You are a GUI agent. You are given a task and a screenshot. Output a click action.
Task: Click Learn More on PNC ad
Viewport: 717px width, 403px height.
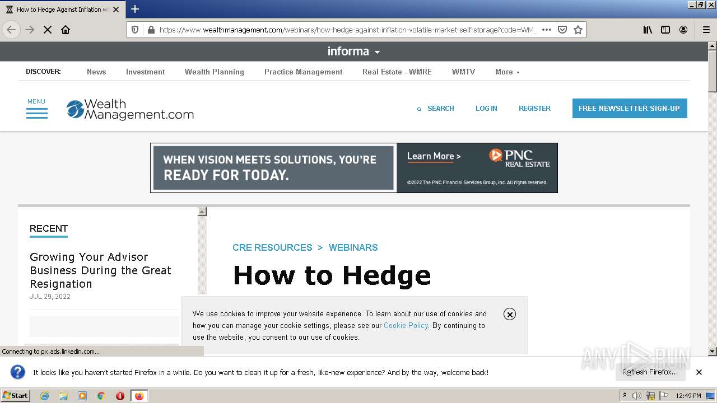[x=434, y=157]
